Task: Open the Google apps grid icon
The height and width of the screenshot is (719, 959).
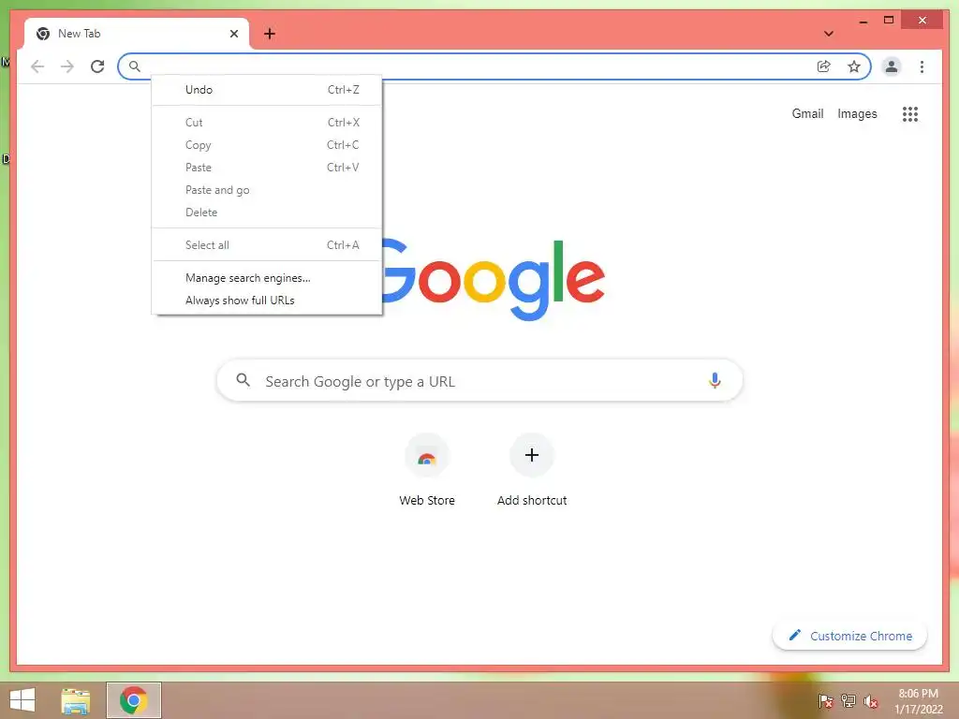Action: coord(910,113)
